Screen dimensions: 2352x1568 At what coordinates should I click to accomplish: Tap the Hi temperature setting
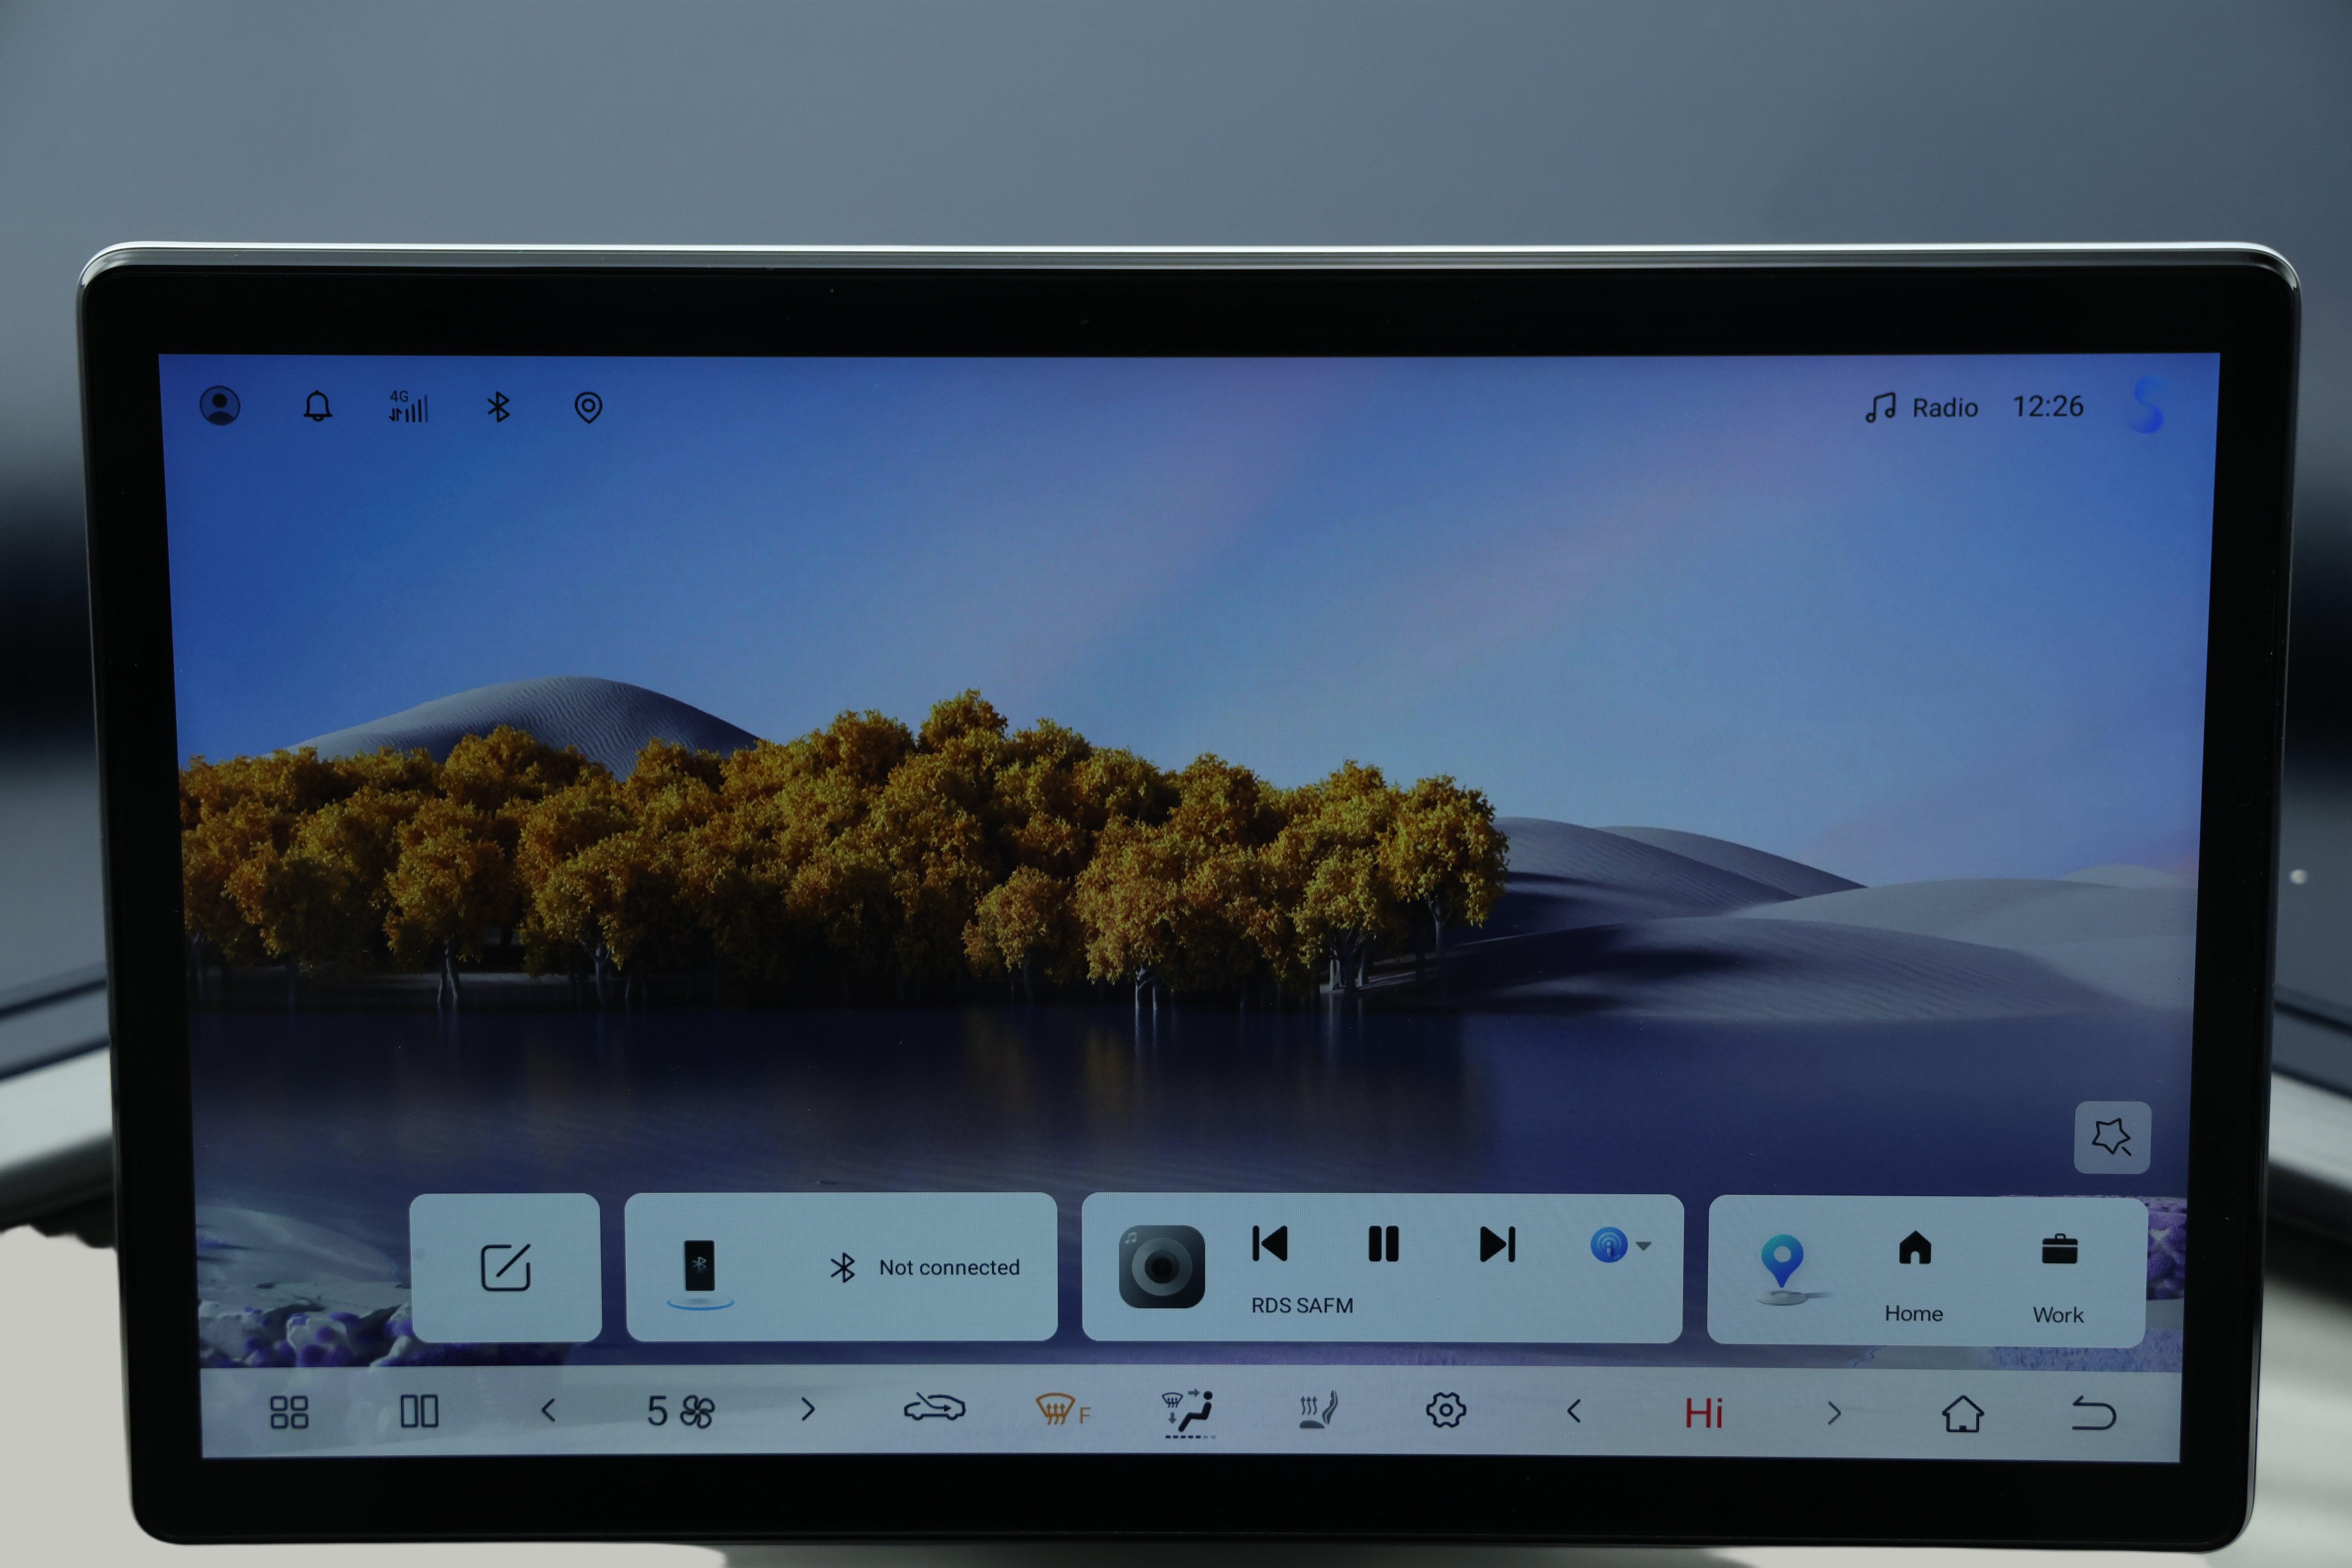coord(1704,1413)
